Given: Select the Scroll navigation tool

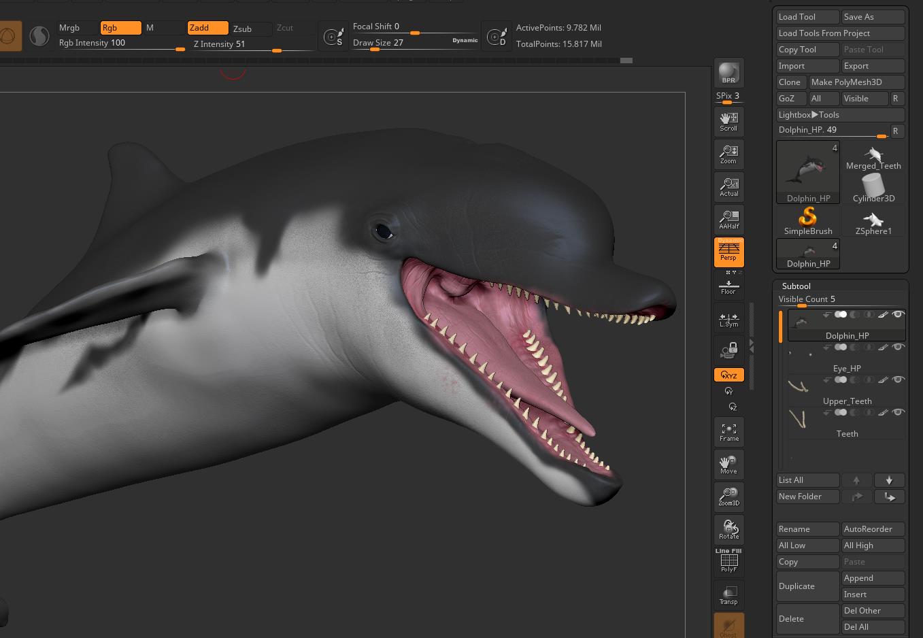Looking at the screenshot, I should 728,122.
